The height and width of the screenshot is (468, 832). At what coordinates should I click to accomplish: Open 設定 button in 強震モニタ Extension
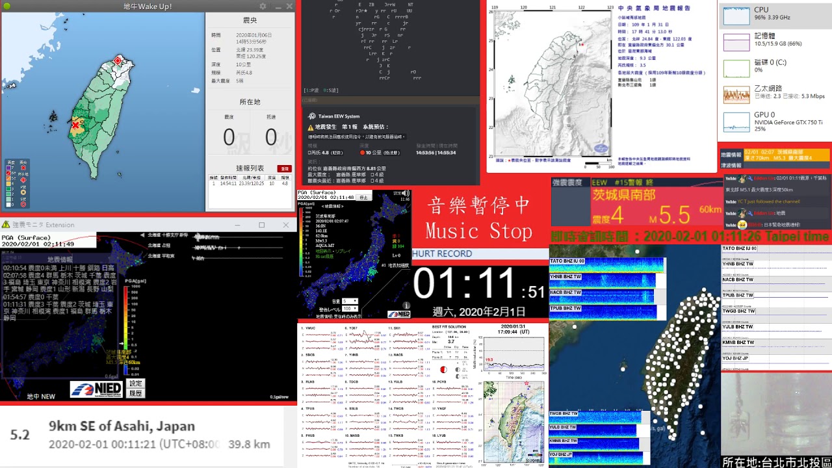[135, 383]
